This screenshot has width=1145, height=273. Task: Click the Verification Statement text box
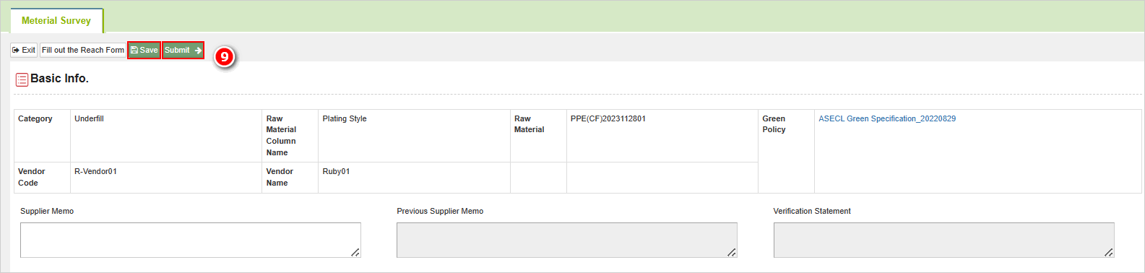pyautogui.click(x=943, y=240)
